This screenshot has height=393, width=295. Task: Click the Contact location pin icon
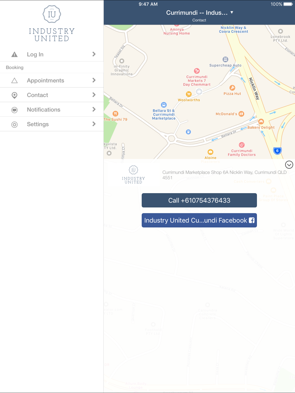pyautogui.click(x=14, y=95)
